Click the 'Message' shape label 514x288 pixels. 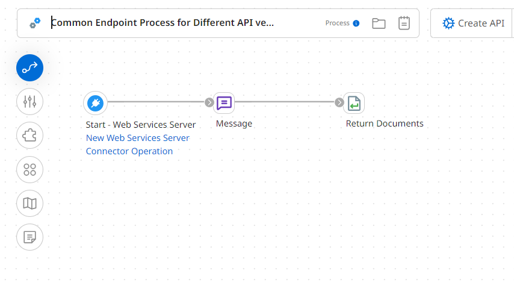coord(234,124)
